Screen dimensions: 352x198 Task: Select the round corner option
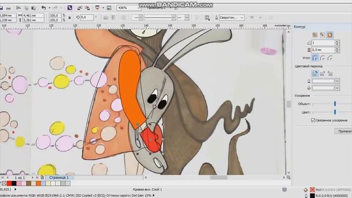click(x=323, y=58)
